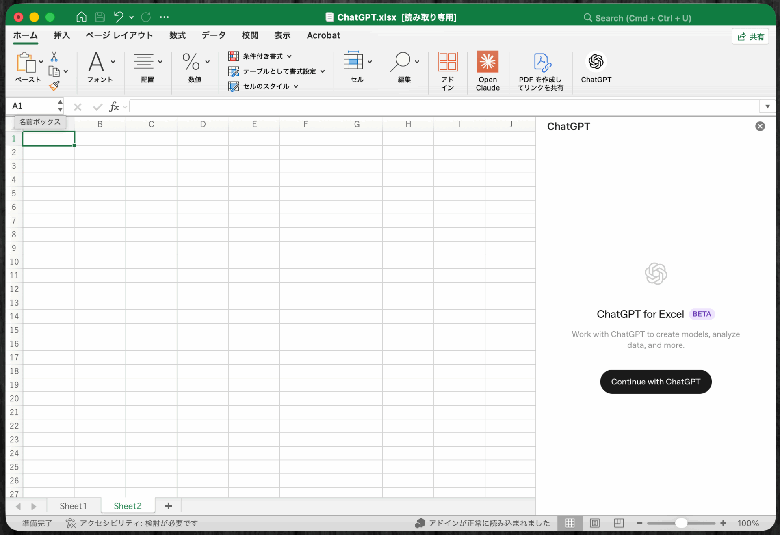Switch to page layout view

click(594, 523)
